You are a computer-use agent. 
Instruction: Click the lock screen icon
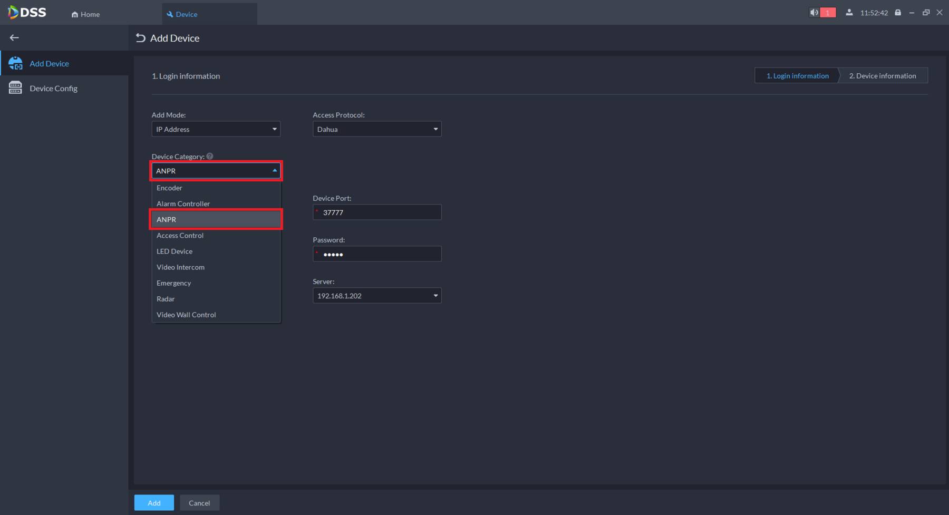pos(898,13)
